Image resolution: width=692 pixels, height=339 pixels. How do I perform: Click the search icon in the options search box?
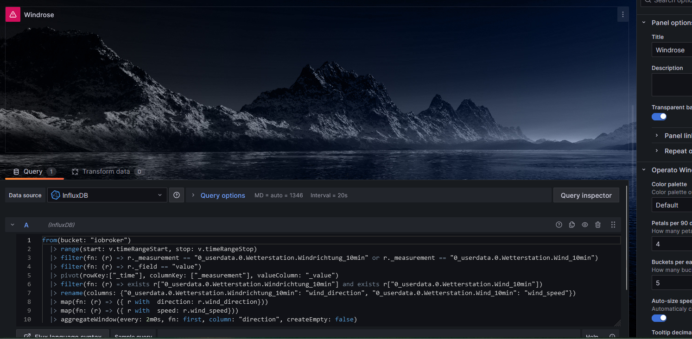pyautogui.click(x=648, y=1)
